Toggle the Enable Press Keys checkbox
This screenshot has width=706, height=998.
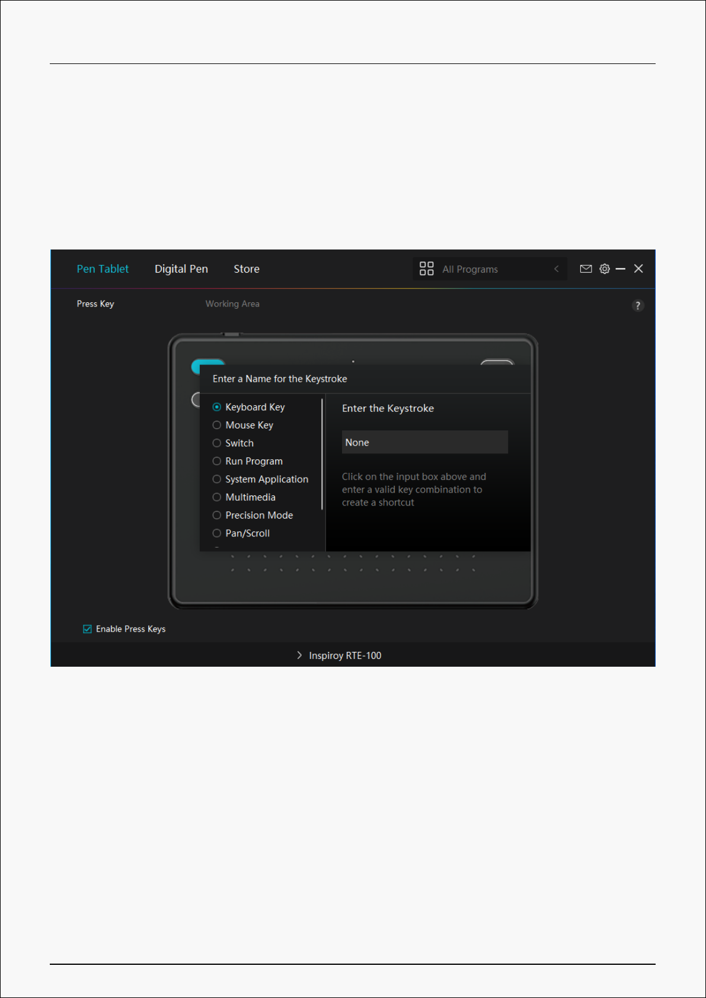click(x=88, y=629)
